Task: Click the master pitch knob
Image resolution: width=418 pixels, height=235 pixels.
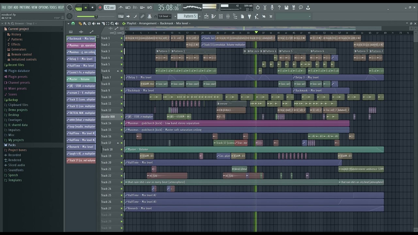Action: (70, 16)
